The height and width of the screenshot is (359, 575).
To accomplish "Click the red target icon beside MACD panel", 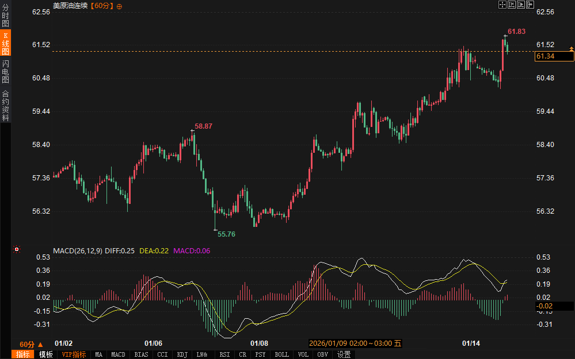I will (x=17, y=249).
